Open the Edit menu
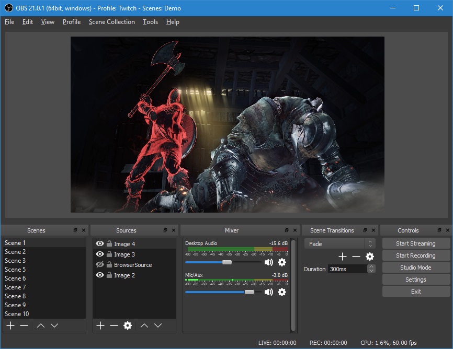Viewport: 453px width, 349px height. pos(27,22)
